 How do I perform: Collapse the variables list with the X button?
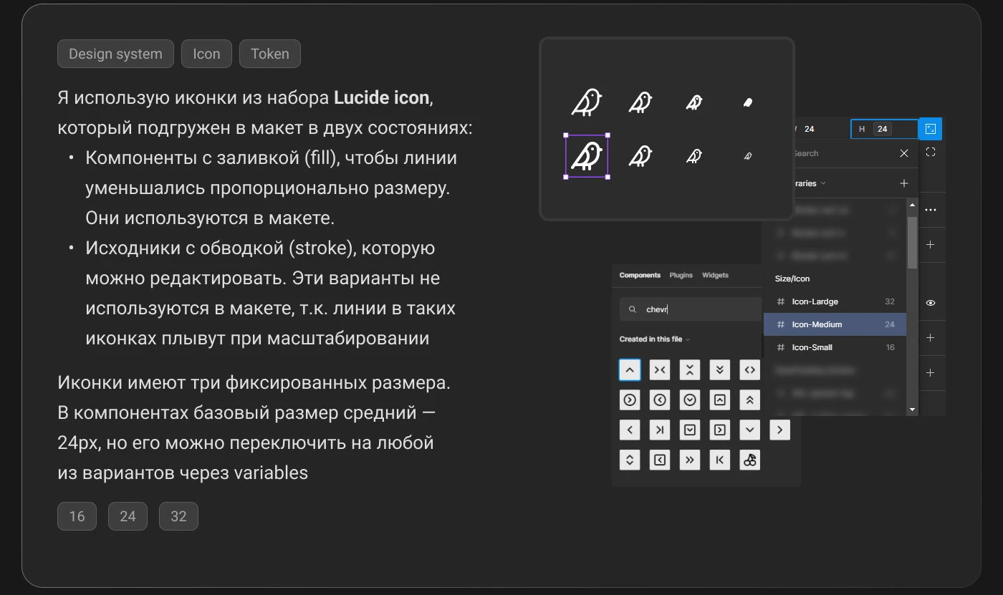click(903, 153)
